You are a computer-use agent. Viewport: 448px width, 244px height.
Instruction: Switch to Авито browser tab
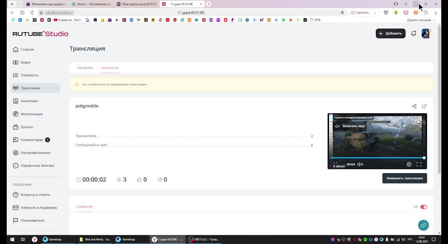(x=91, y=4)
